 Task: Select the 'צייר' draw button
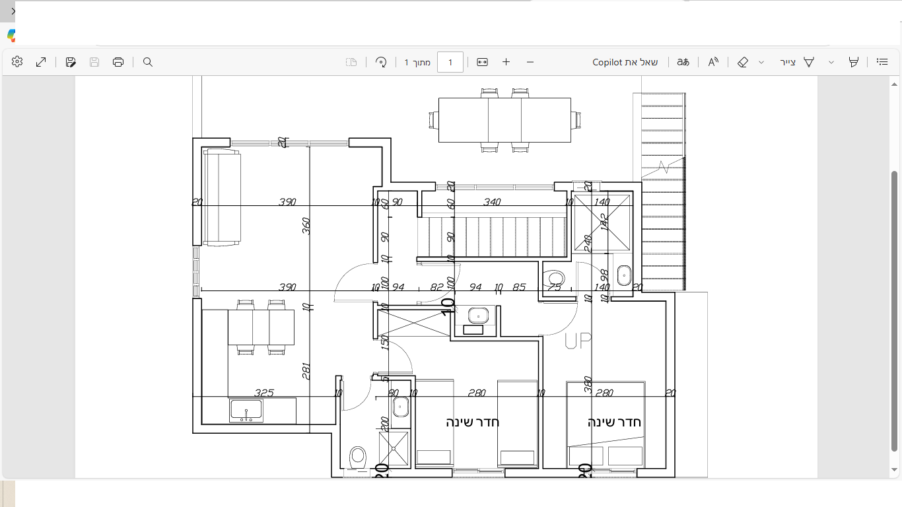click(798, 62)
